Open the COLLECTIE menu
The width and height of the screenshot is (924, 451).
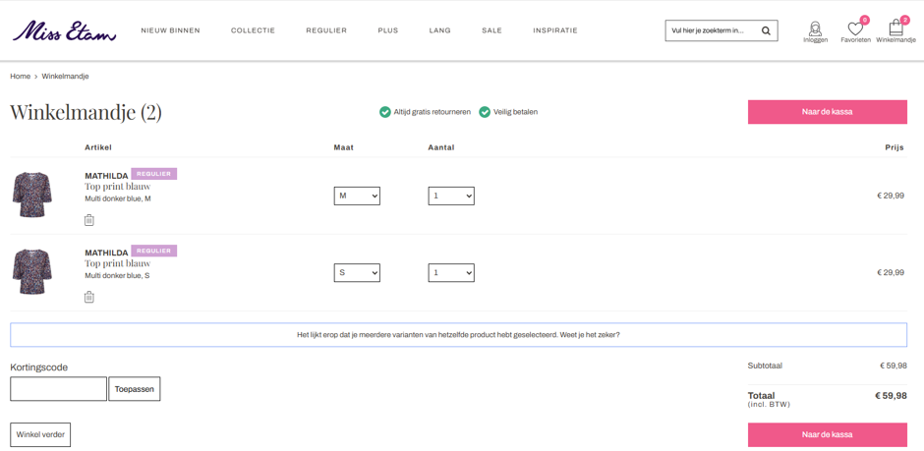[253, 30]
